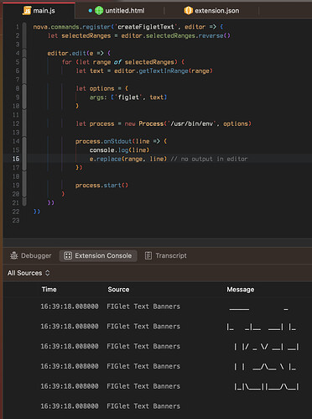Click the grid icon beside Extension Console

point(68,255)
